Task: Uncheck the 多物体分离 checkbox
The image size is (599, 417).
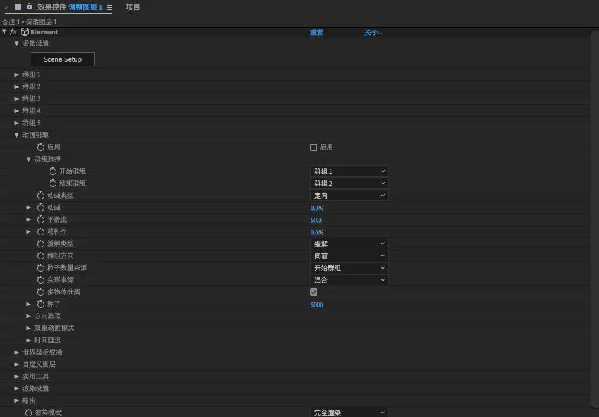Action: pos(314,292)
